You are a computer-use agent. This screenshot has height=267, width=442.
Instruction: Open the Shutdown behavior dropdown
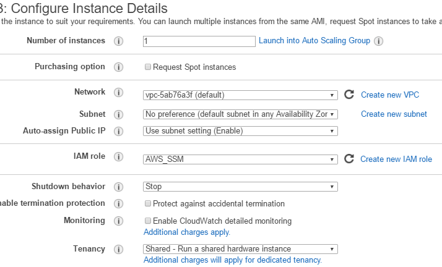(240, 187)
